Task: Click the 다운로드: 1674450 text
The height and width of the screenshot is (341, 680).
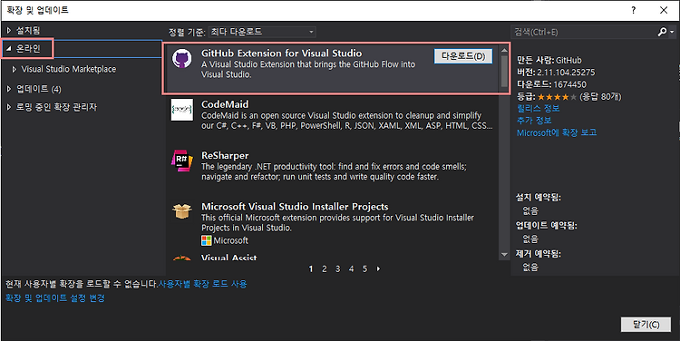Action: pos(551,84)
